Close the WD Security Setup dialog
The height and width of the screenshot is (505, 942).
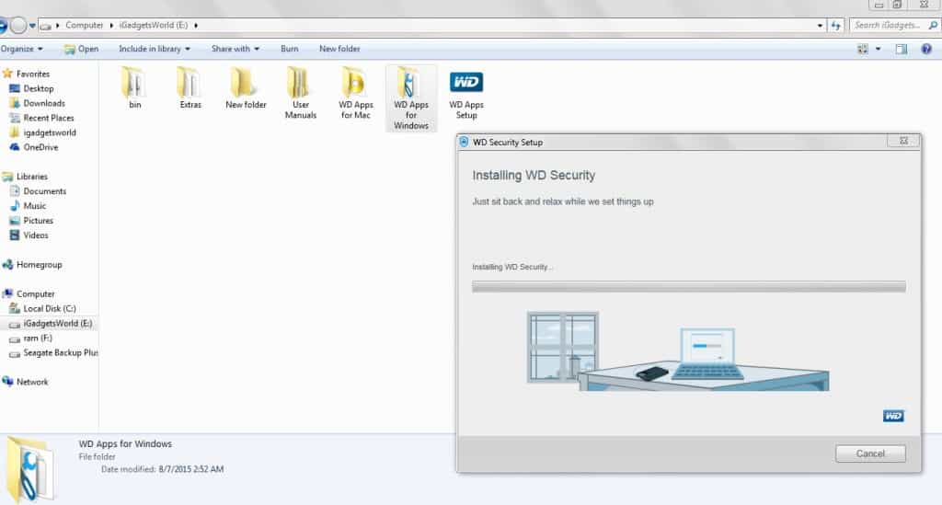click(x=903, y=141)
